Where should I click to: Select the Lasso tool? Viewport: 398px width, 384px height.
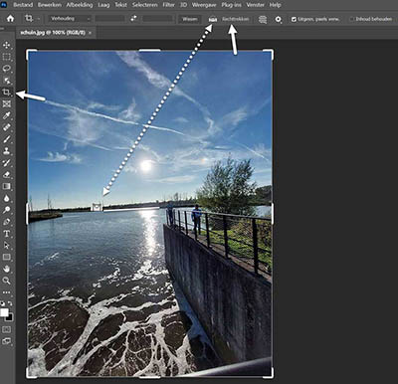(x=6, y=69)
